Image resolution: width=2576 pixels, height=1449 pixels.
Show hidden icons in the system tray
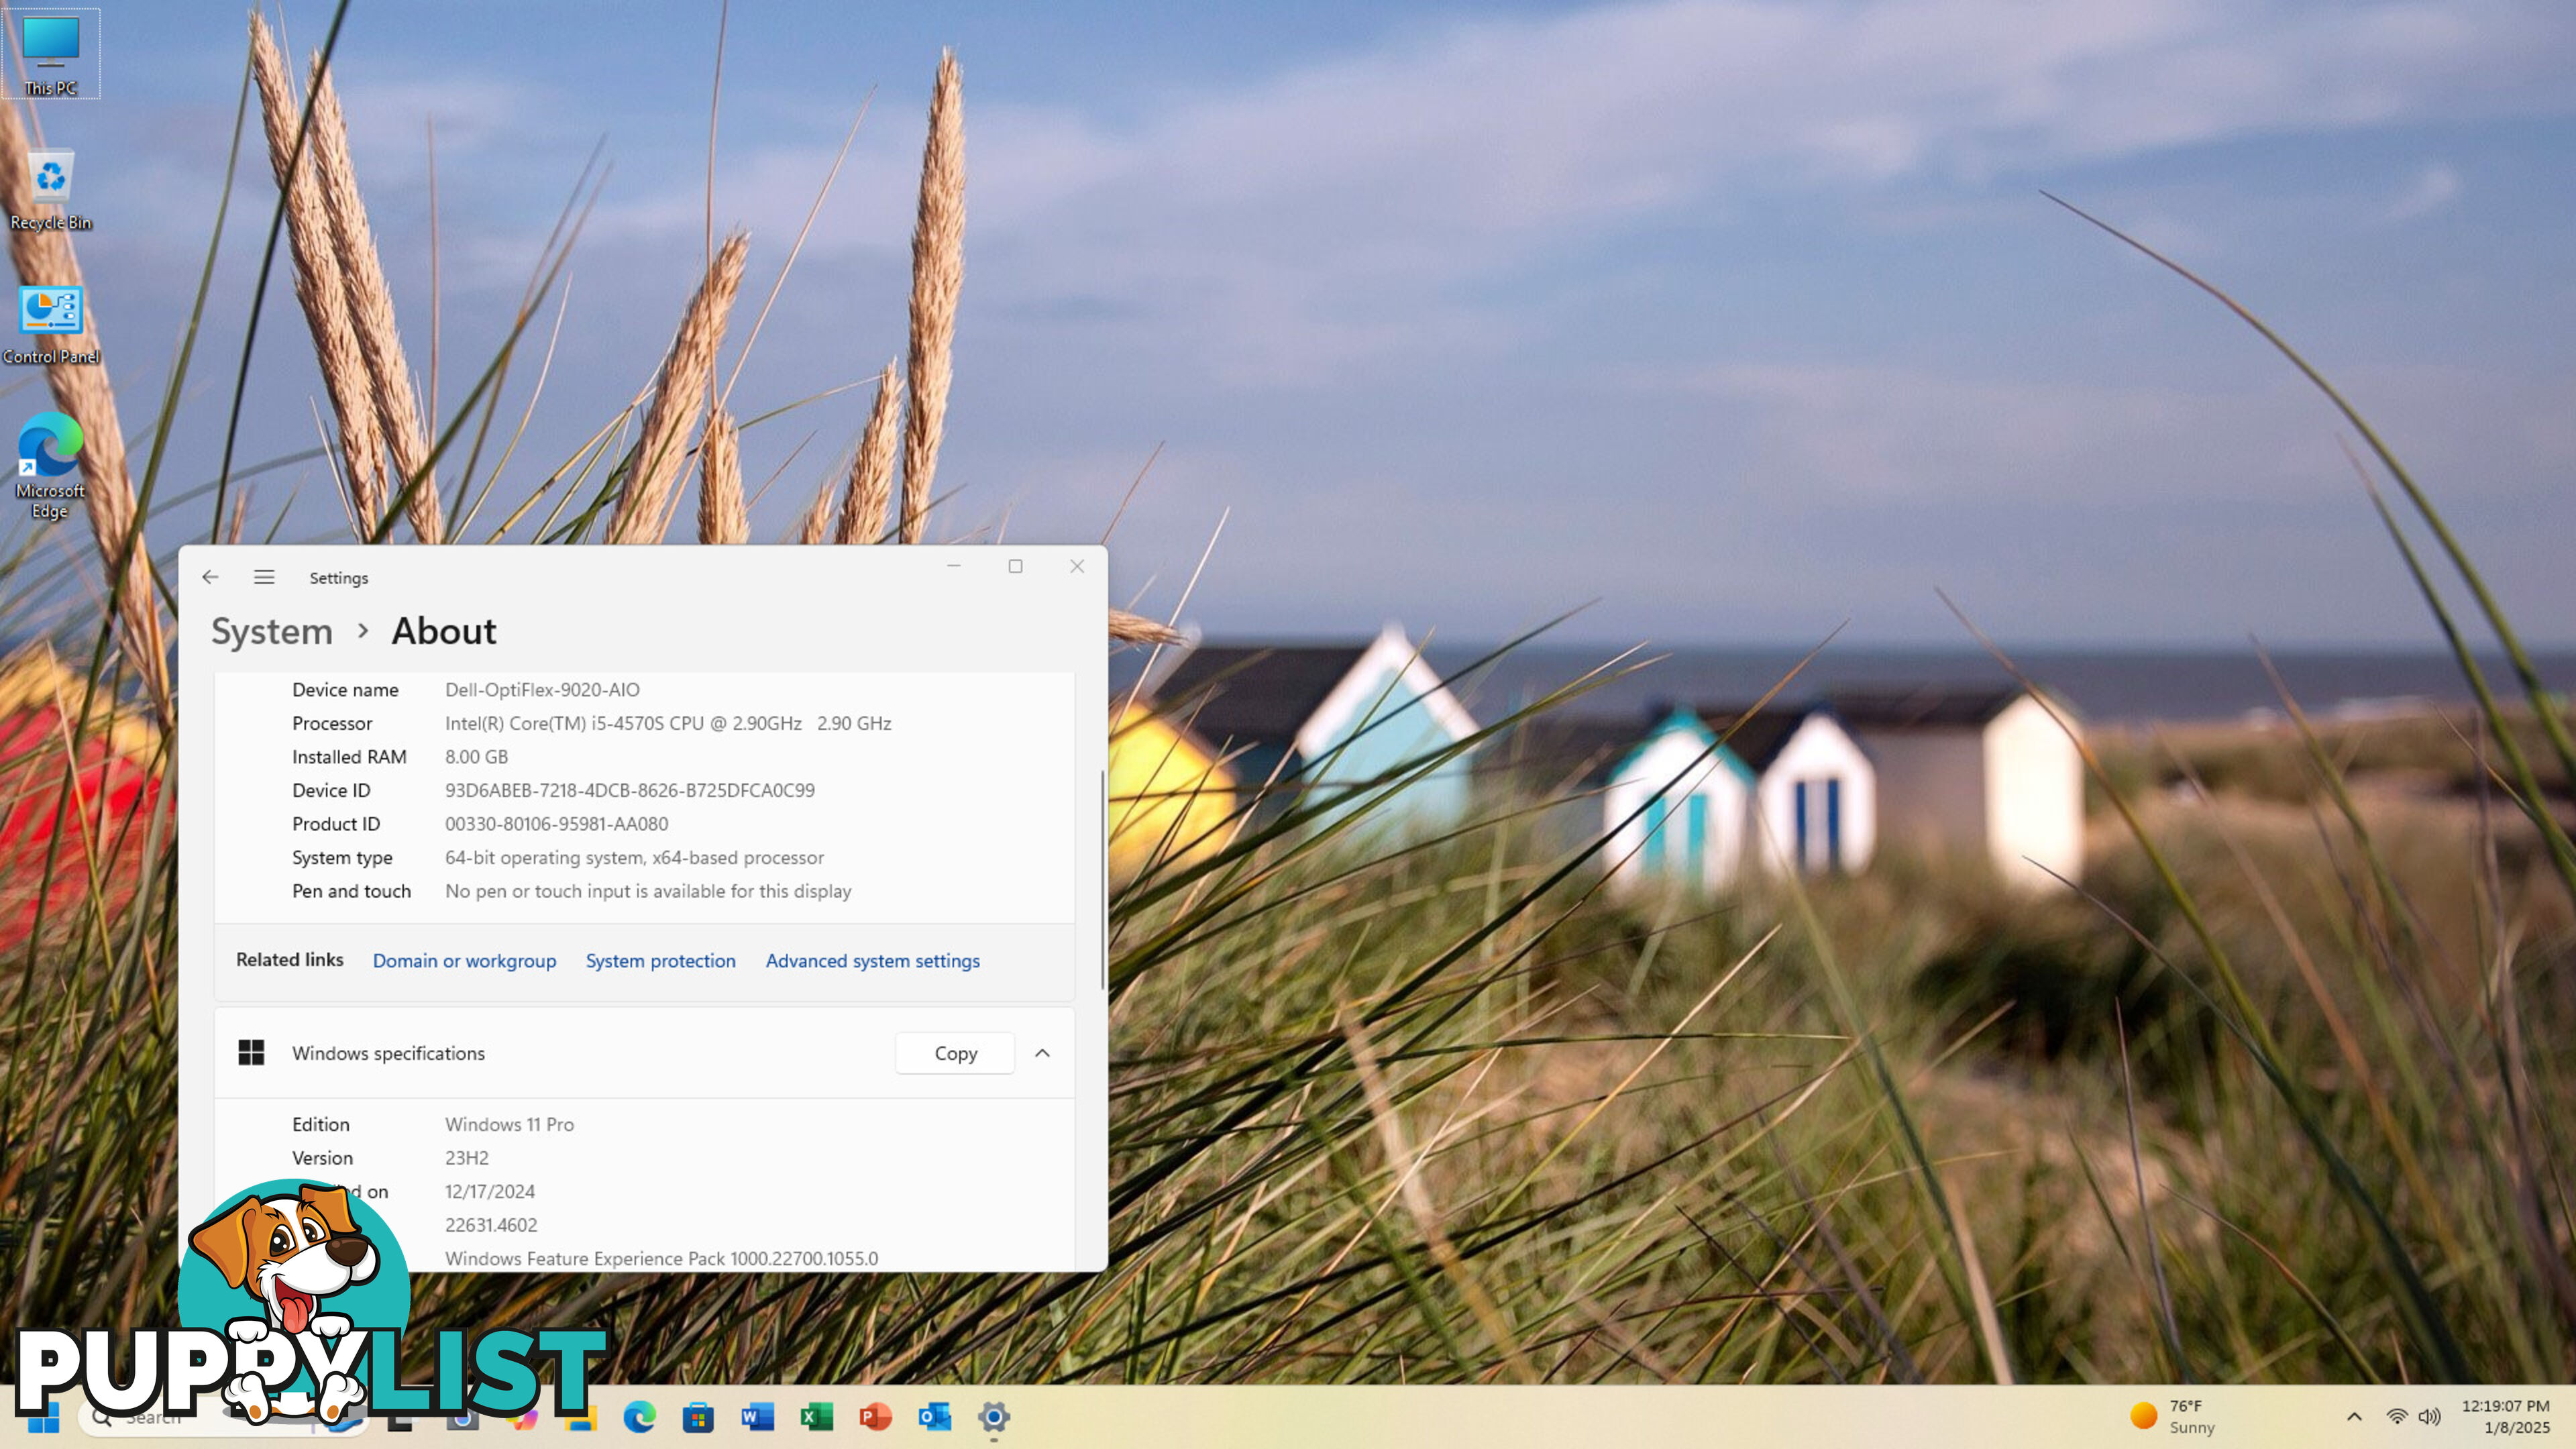point(2354,1416)
